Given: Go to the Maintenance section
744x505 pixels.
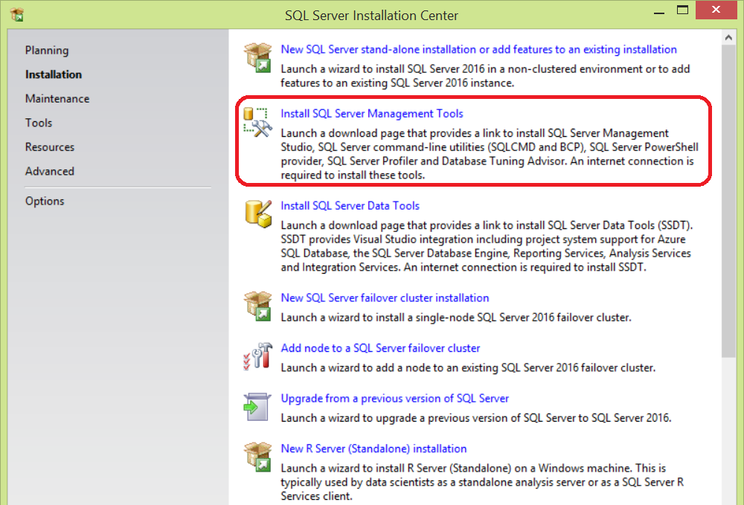Looking at the screenshot, I should point(57,99).
